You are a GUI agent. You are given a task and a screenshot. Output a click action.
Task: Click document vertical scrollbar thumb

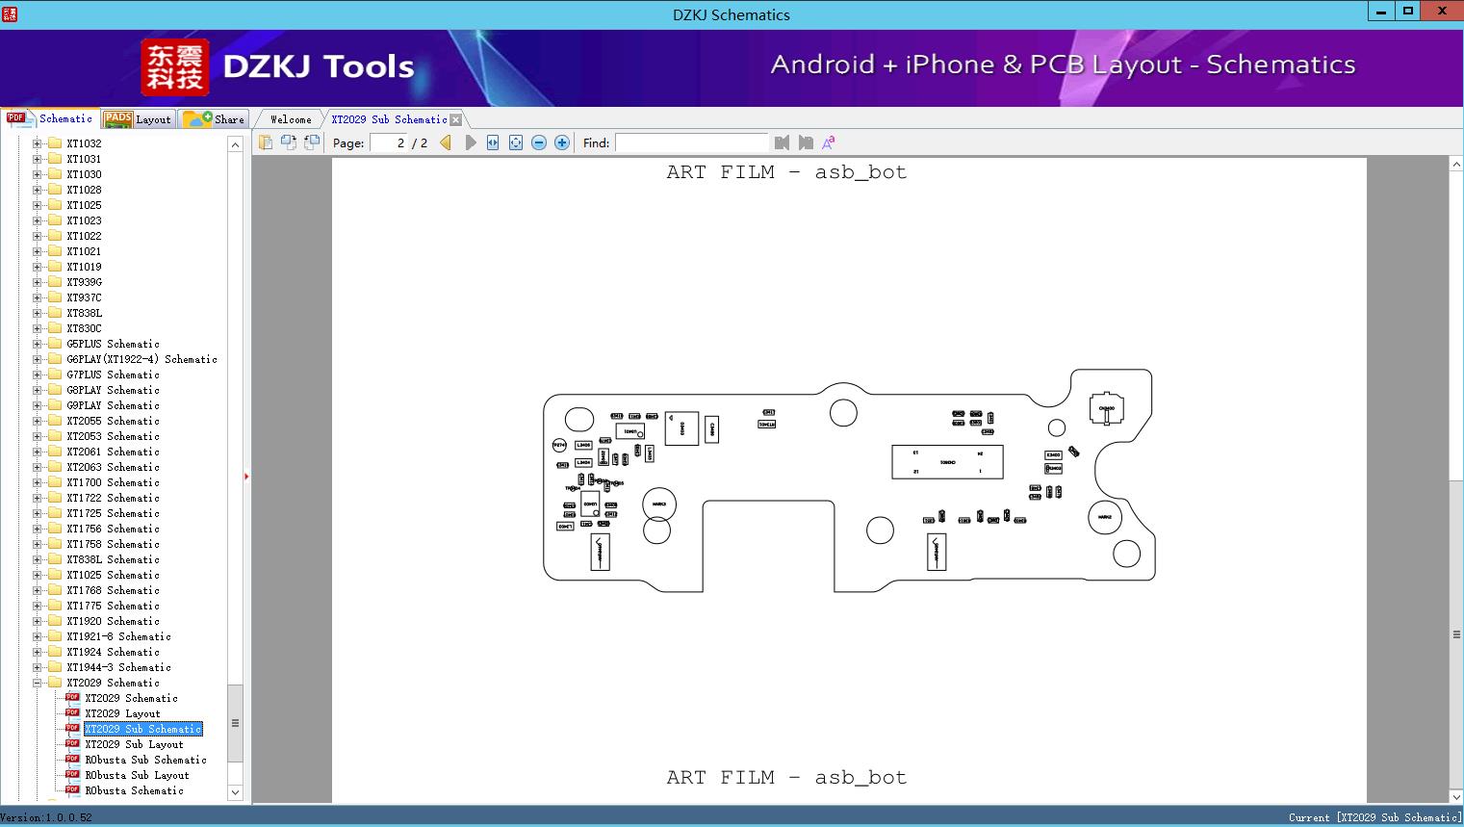pos(1456,633)
